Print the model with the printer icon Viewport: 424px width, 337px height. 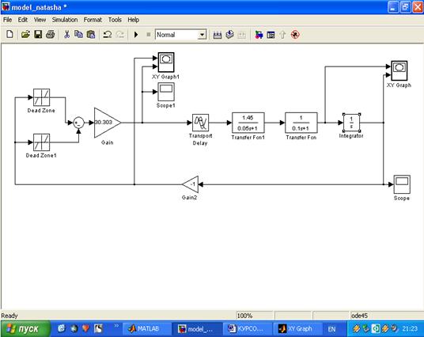pyautogui.click(x=51, y=35)
